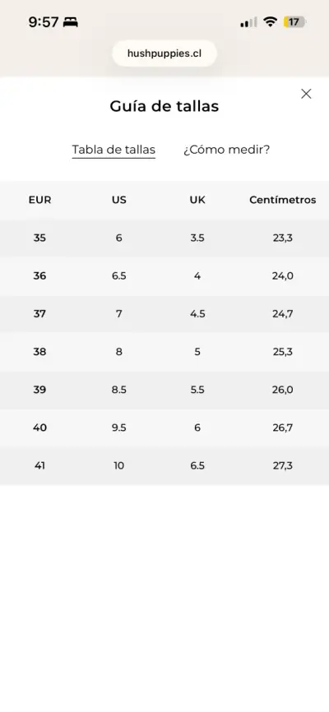Screen dimensions: 329x712
Task: Tap the 9:57 clock in status bar
Action: click(x=44, y=22)
